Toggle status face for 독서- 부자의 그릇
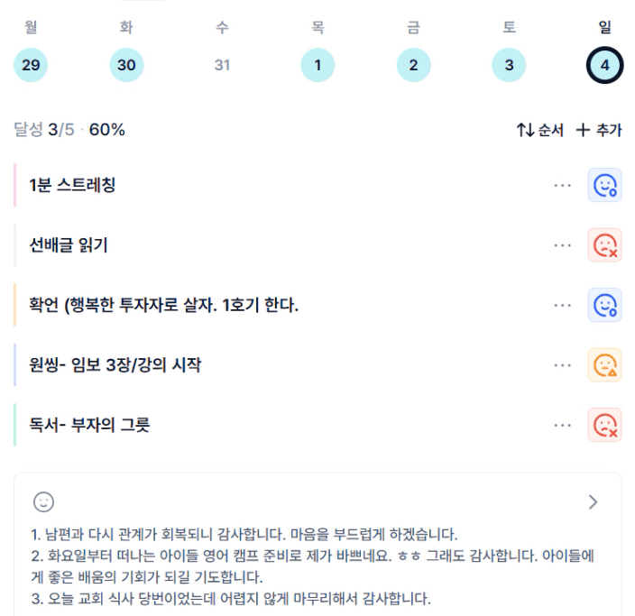 coord(604,425)
